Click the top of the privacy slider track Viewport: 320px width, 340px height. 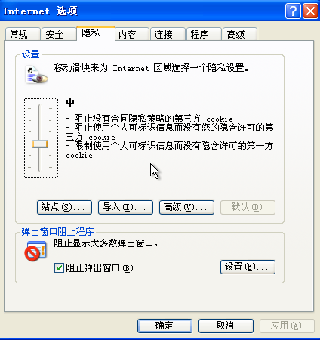coord(39,106)
